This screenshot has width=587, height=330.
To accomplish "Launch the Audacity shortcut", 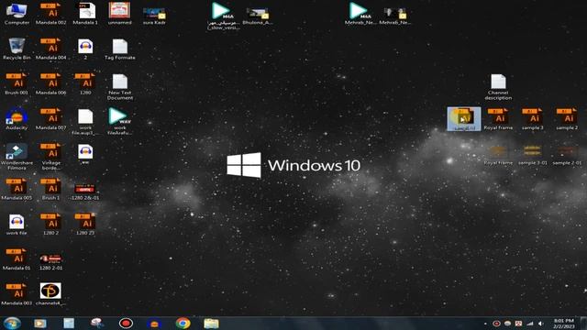I will pyautogui.click(x=17, y=119).
